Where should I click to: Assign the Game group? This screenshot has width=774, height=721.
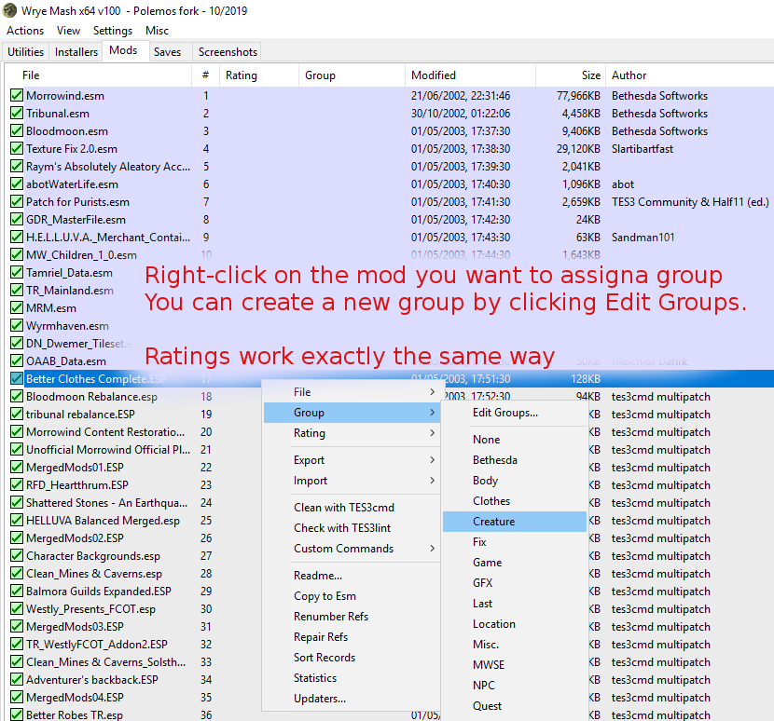(x=515, y=563)
